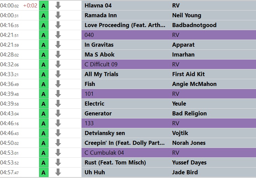Image resolution: width=256 pixels, height=178 pixels.
Task: Click artist name Norah Jones
Action: 189,143
